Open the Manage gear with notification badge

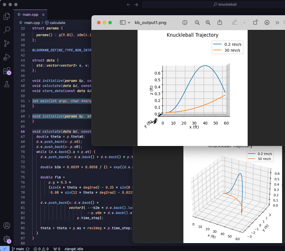(x=7, y=239)
